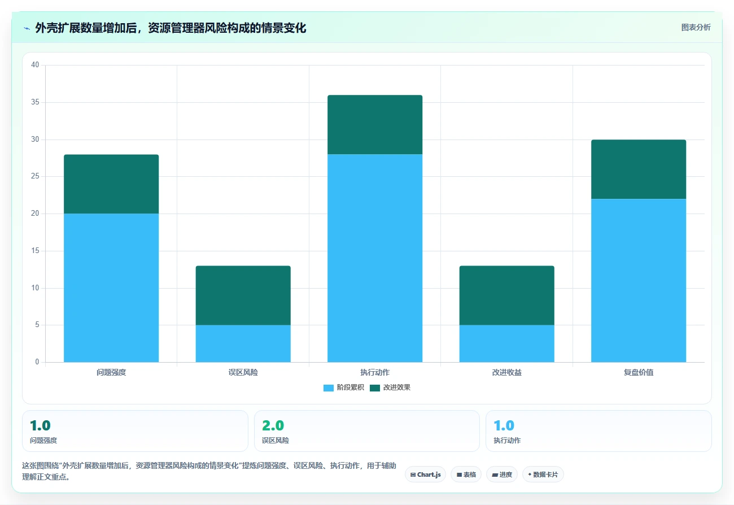Click the green 改进收益 bar segment
The height and width of the screenshot is (505, 734).
pyautogui.click(x=507, y=295)
